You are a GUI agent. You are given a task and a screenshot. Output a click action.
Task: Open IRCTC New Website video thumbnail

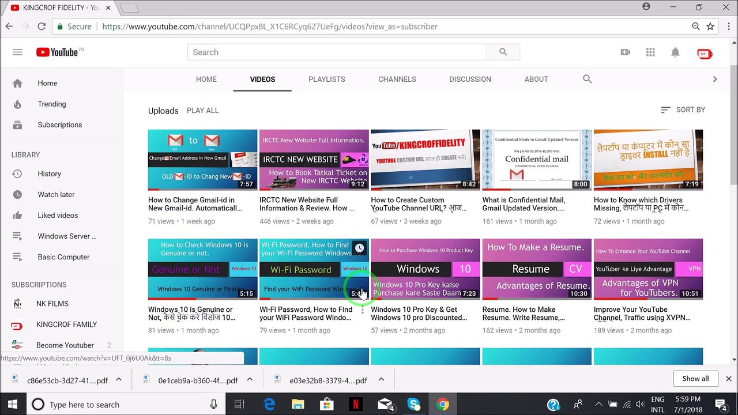point(314,160)
